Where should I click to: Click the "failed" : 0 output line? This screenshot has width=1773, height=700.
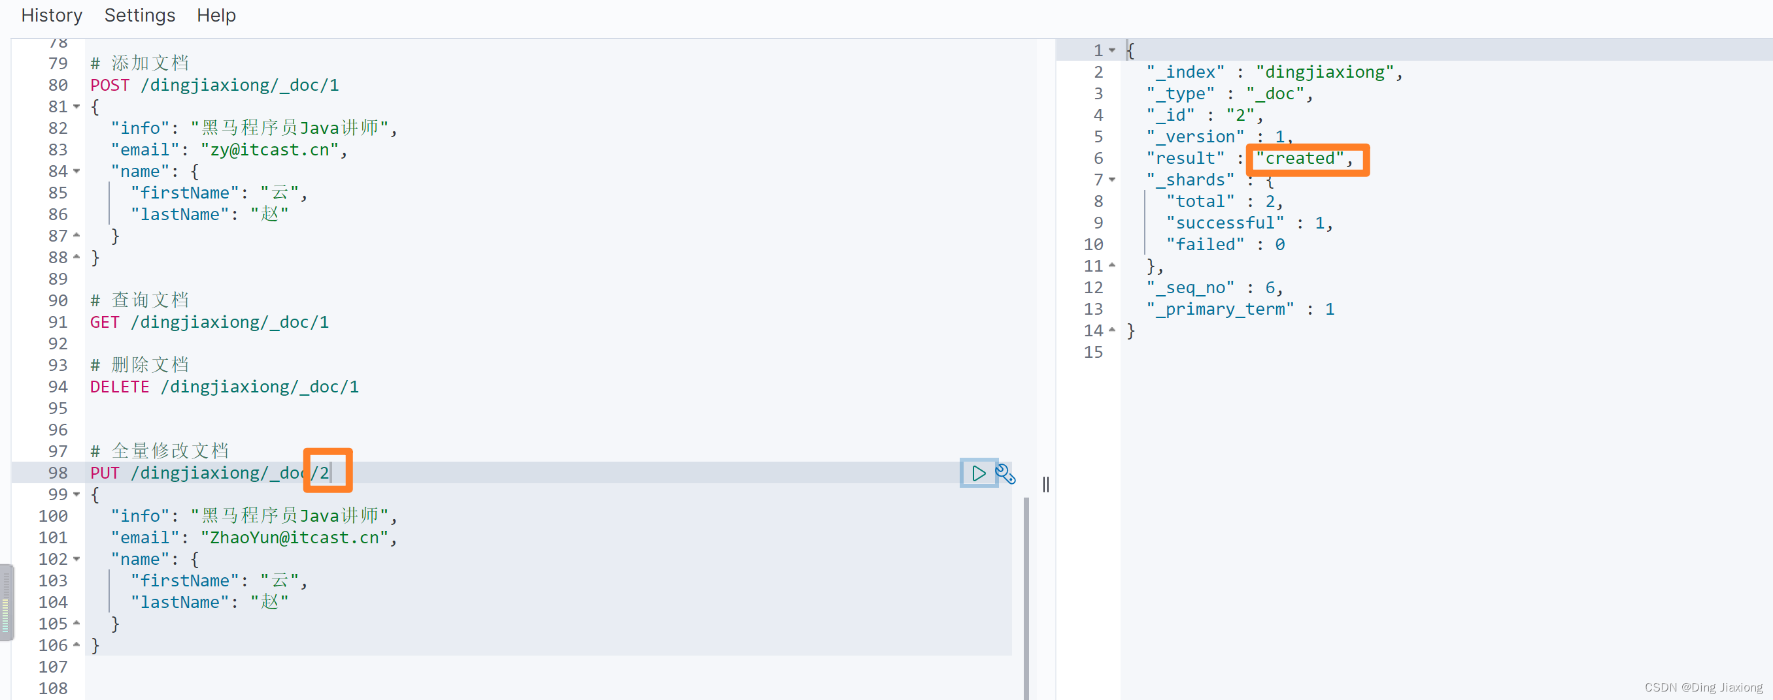tap(1224, 244)
